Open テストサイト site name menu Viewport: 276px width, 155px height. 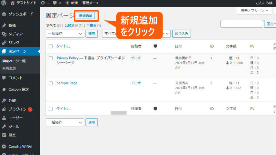tap(27, 3)
